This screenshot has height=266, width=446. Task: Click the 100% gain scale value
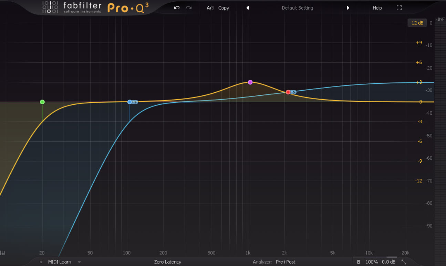pyautogui.click(x=372, y=262)
